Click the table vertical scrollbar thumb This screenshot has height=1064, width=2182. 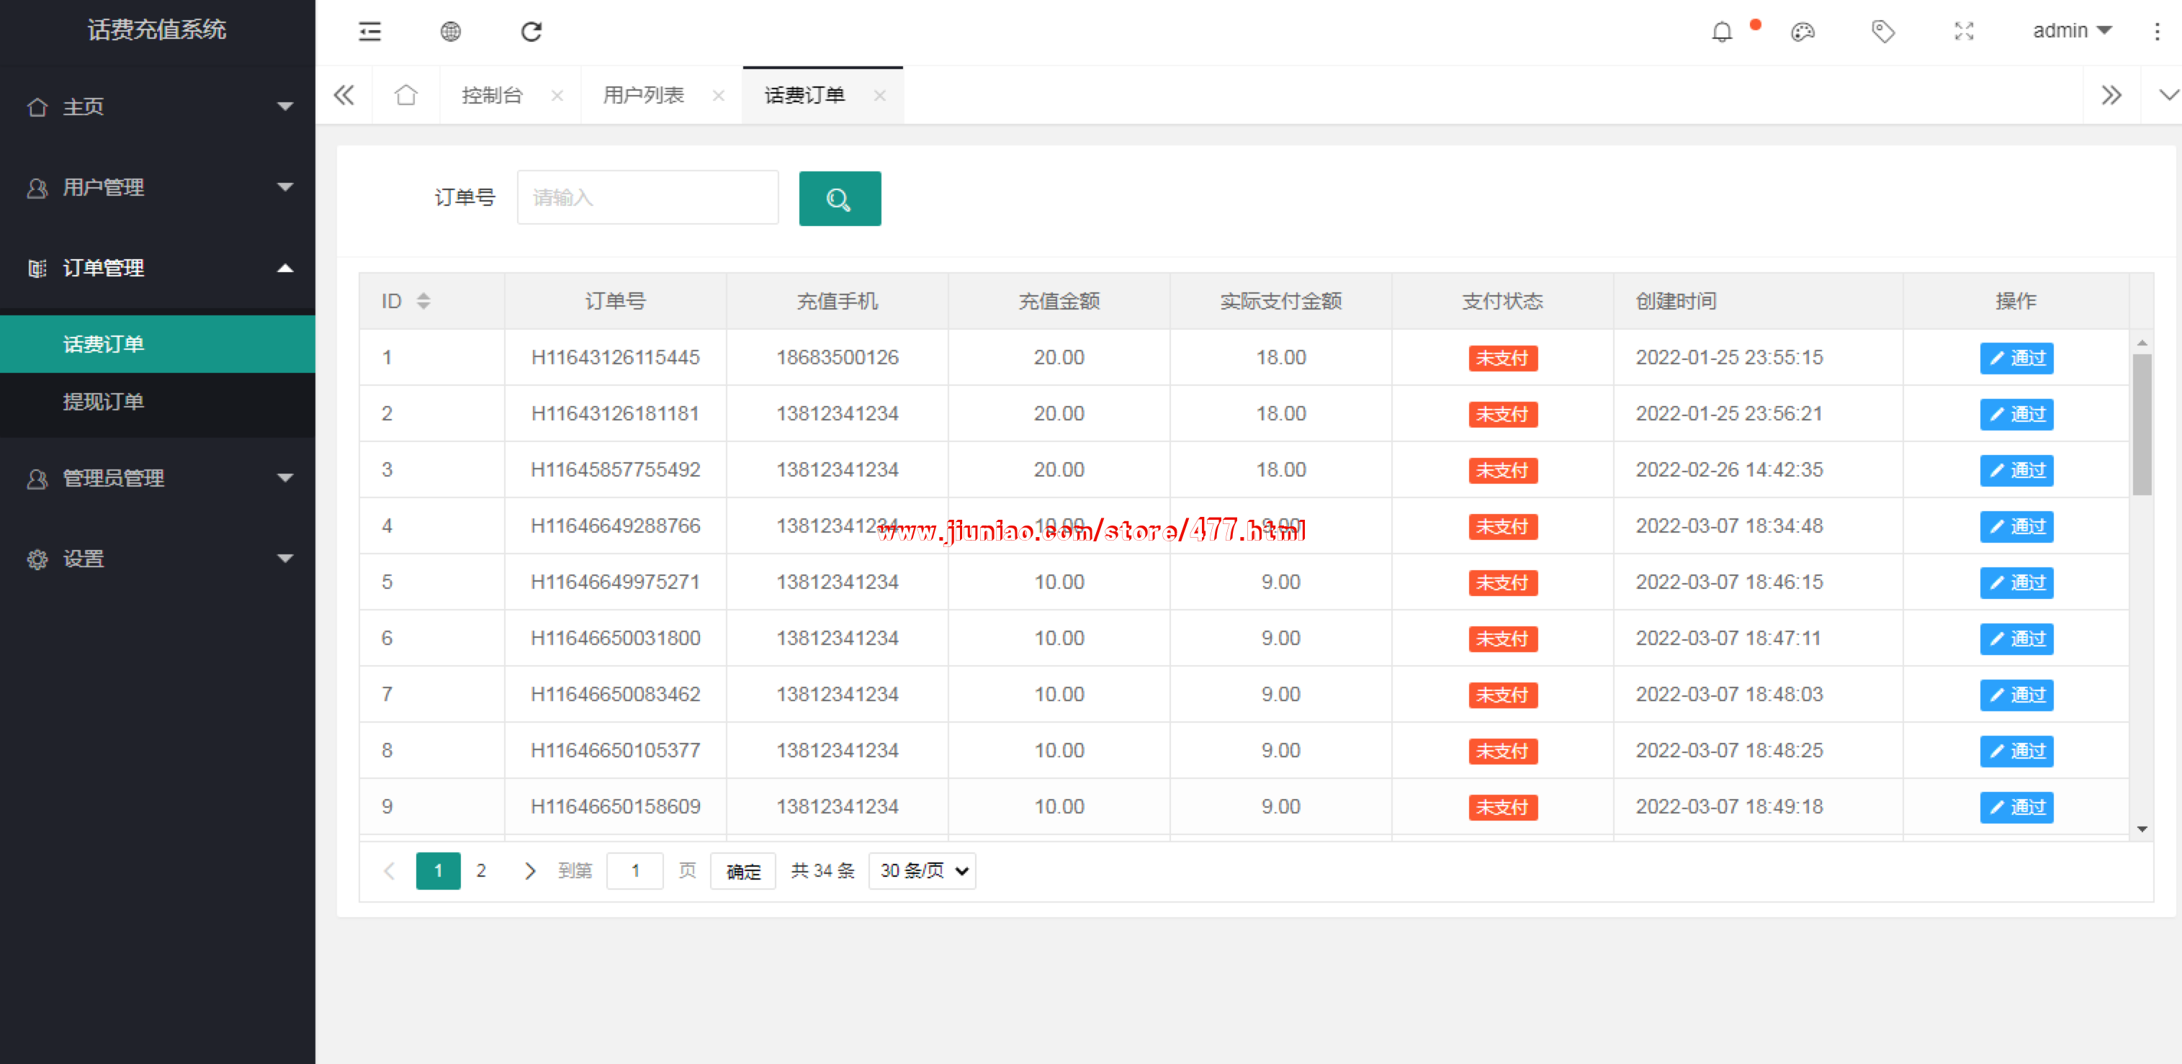pos(2142,423)
